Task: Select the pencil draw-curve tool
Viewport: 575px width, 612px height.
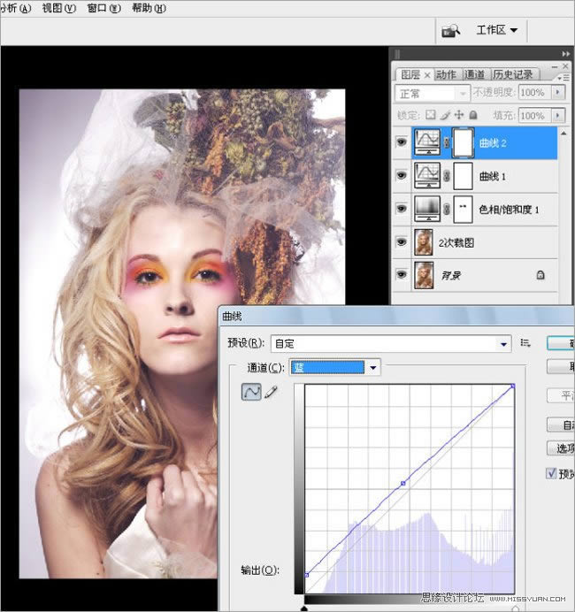Action: [271, 393]
